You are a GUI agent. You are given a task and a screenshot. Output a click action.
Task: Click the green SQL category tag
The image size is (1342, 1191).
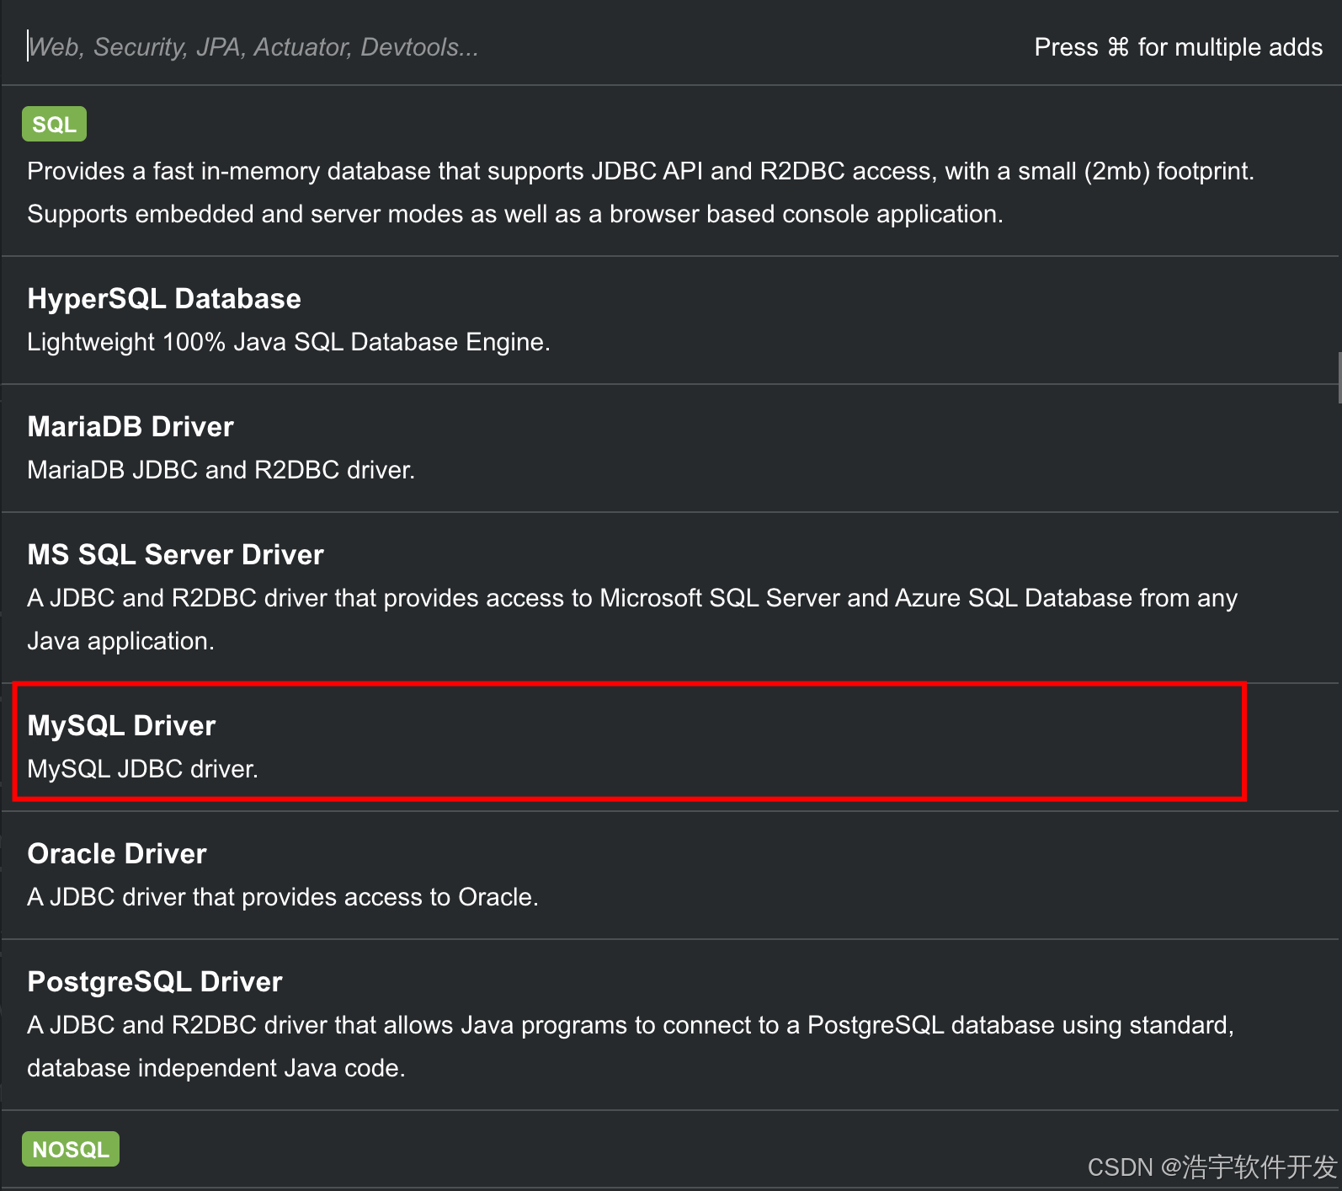click(54, 125)
